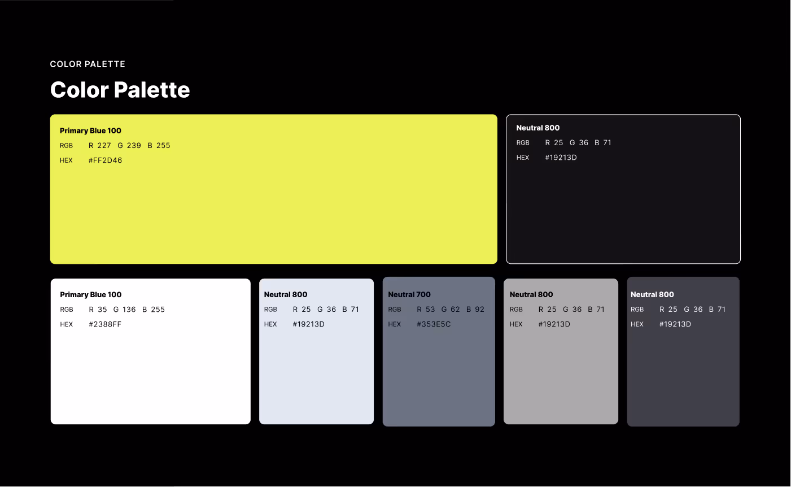Click Neutral 800 title on lavender swatch
This screenshot has width=791, height=487.
(x=286, y=294)
